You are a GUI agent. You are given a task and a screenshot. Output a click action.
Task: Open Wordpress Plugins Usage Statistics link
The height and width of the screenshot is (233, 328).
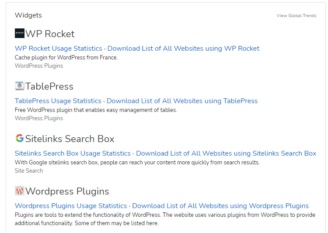(x=71, y=206)
